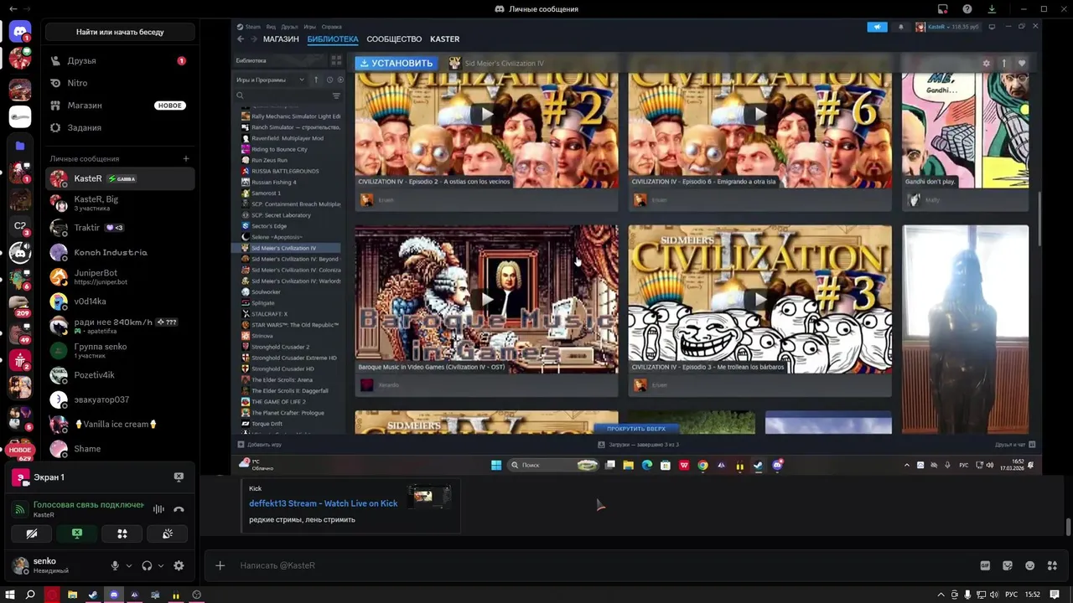Open voice activities shapes button
Screen dimensions: 1073x603
coord(122,533)
